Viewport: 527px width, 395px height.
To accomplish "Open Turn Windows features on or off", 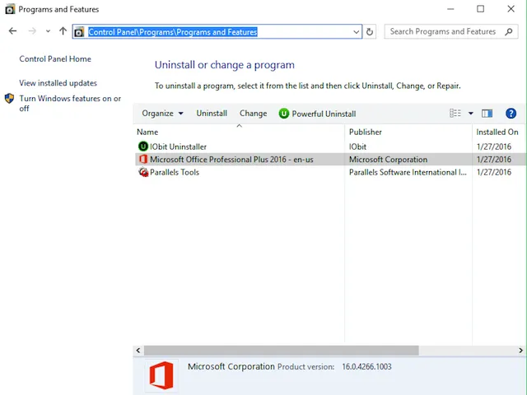I will (x=69, y=103).
